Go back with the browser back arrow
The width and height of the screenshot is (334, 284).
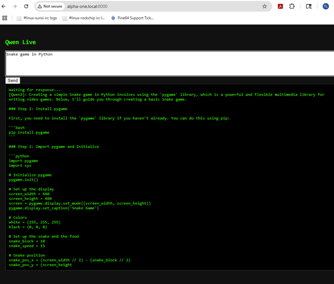click(4, 6)
